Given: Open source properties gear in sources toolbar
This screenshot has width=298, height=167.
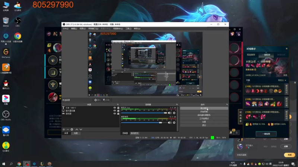Looking at the screenshot, I should pos(72,130).
